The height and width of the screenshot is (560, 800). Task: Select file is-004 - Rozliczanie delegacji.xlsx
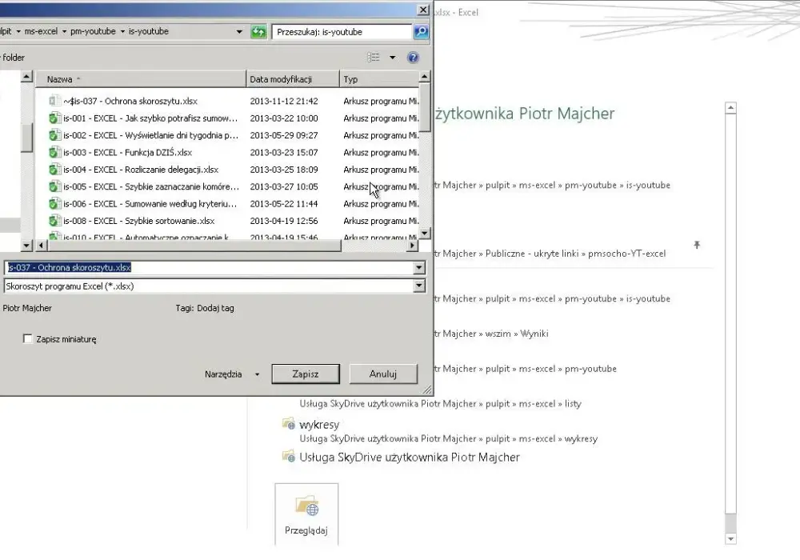tap(141, 170)
